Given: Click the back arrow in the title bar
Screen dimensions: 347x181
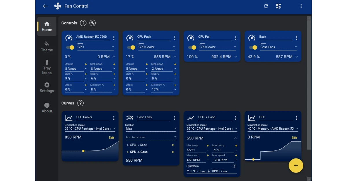Looking at the screenshot, I should pyautogui.click(x=45, y=6).
